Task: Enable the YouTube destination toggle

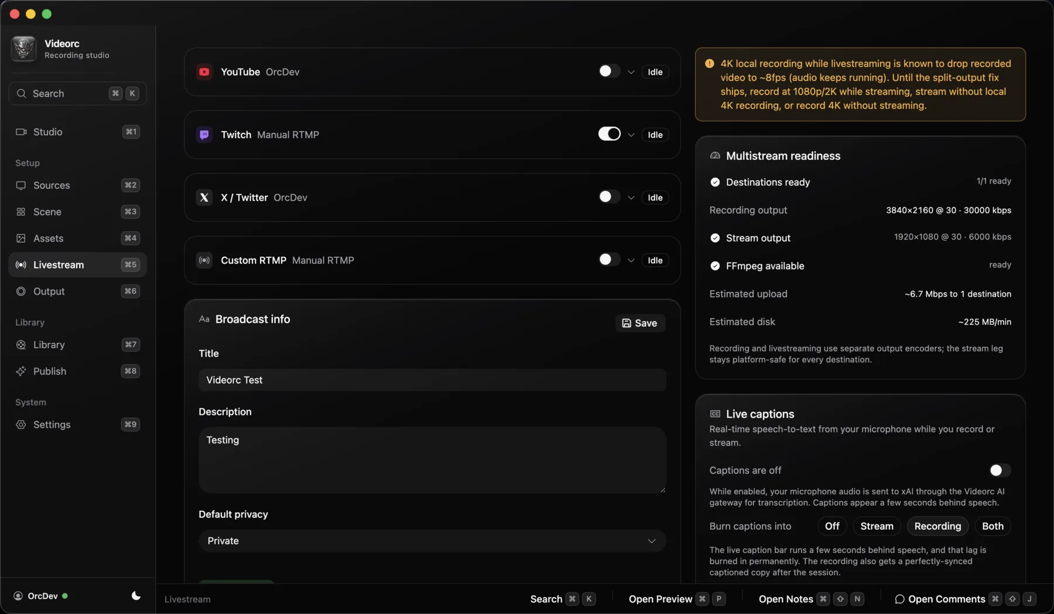Action: click(609, 71)
